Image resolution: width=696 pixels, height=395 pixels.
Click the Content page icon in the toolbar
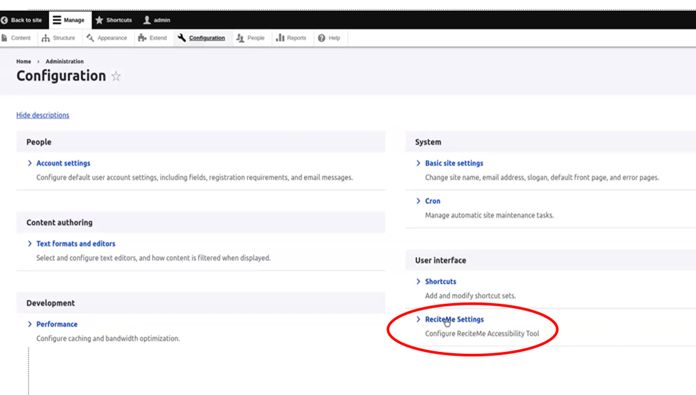coord(4,38)
